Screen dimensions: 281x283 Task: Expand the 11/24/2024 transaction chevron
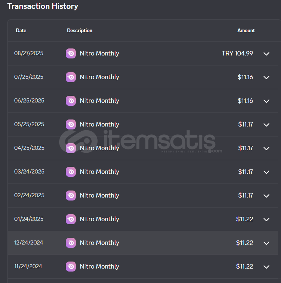tap(266, 267)
